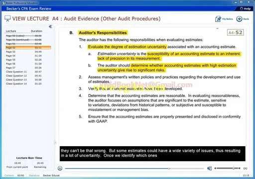Collapse the lecture list panel
Viewport: 255px width, 179px height.
pos(51,26)
